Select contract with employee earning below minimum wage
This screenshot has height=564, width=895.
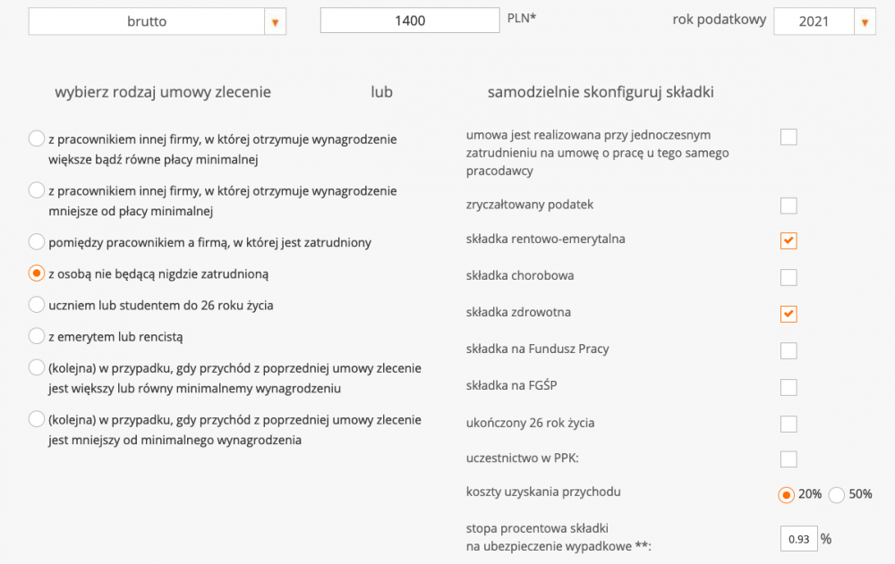pos(37,189)
